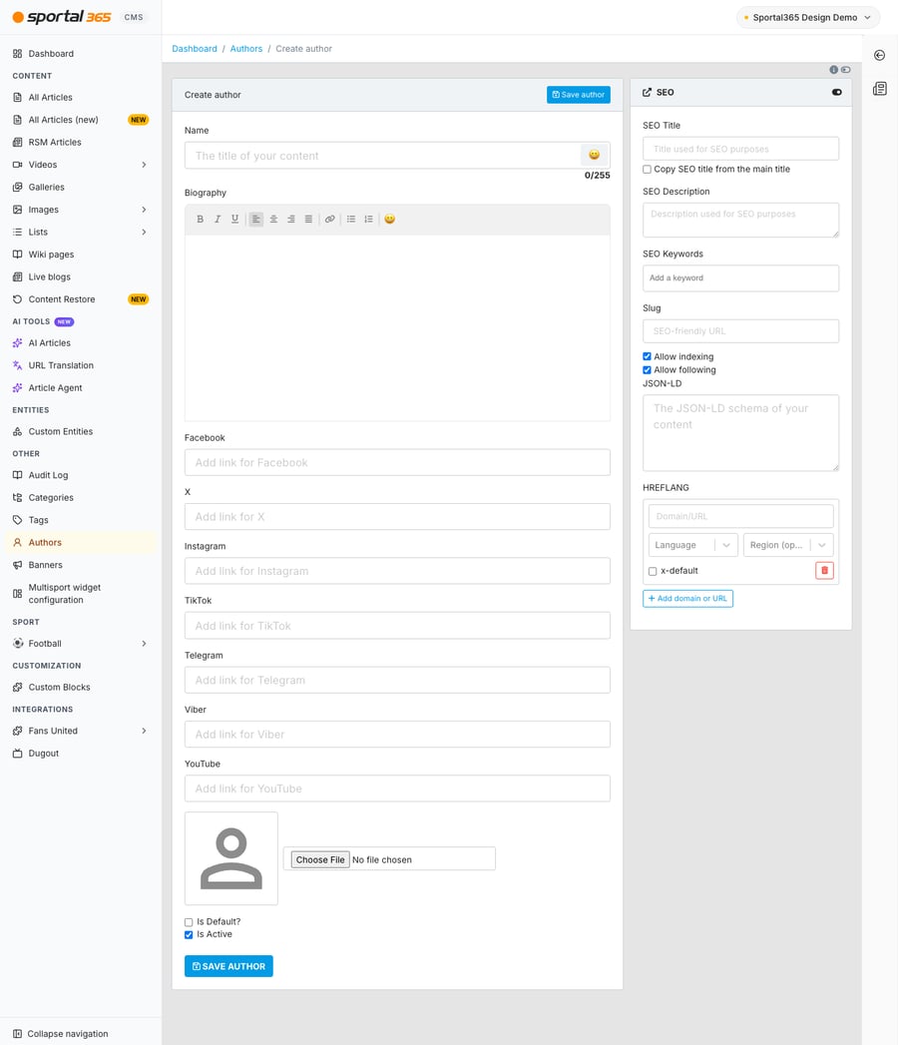Uncheck the Is Active checkbox
Viewport: 898px width, 1045px height.
(x=189, y=935)
